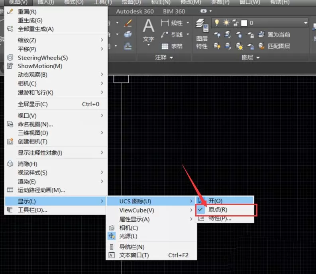Image resolution: width=316 pixels, height=274 pixels.
Task: Expand the Annotation (注释) panel dropdown
Action: 171,58
